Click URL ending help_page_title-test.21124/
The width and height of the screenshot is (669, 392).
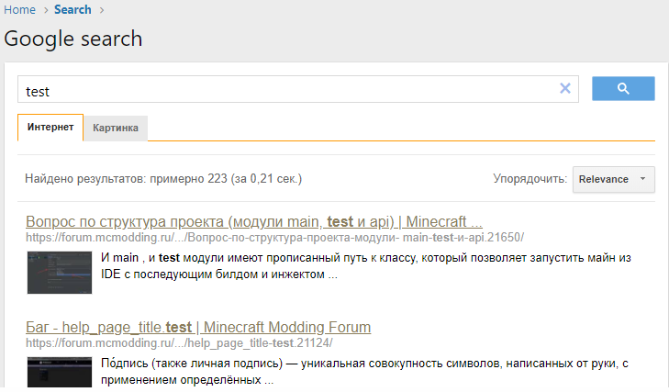179,343
